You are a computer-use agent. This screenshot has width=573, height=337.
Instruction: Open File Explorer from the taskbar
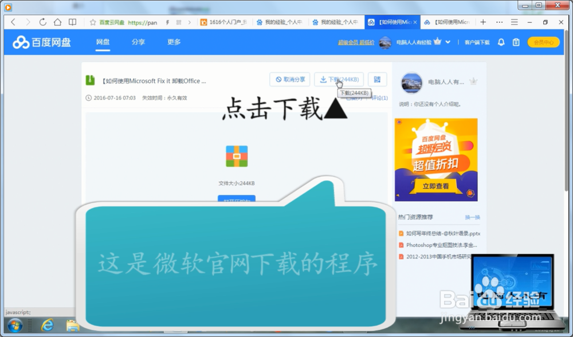(72, 326)
